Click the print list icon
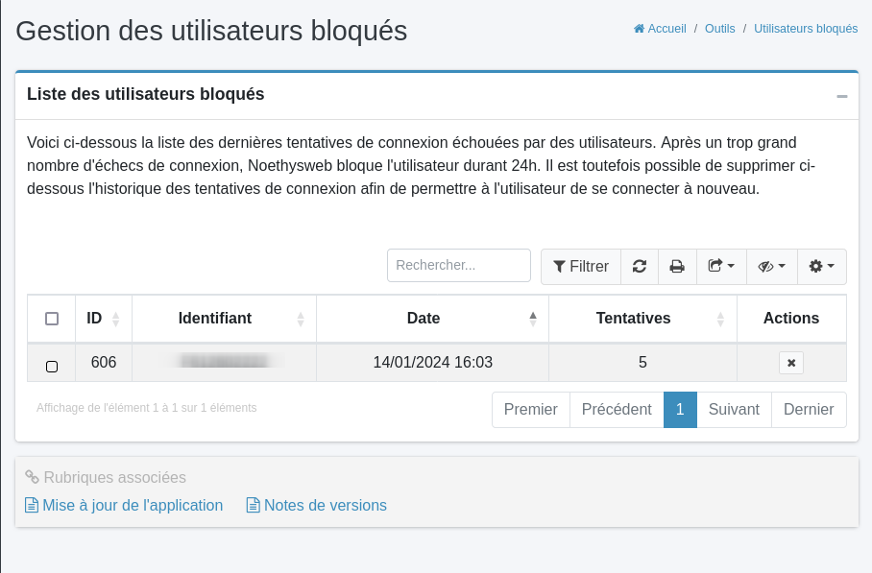Screen dimensions: 872x573 677,267
